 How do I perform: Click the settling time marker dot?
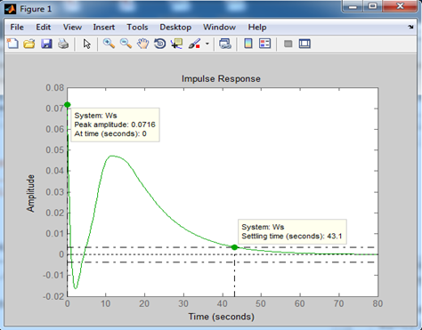click(x=234, y=247)
